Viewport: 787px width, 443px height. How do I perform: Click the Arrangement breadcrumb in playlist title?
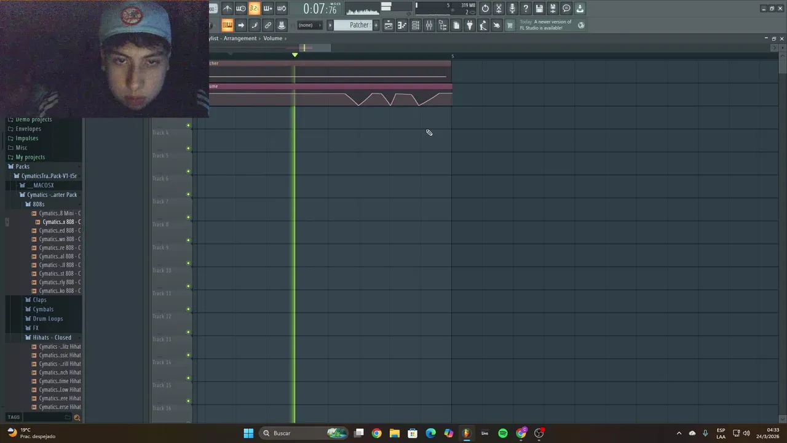pos(240,38)
